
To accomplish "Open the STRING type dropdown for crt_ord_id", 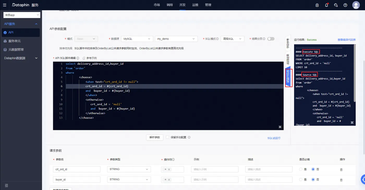I will click(x=129, y=169).
